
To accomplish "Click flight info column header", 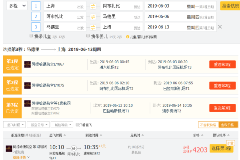I will point(26,135).
